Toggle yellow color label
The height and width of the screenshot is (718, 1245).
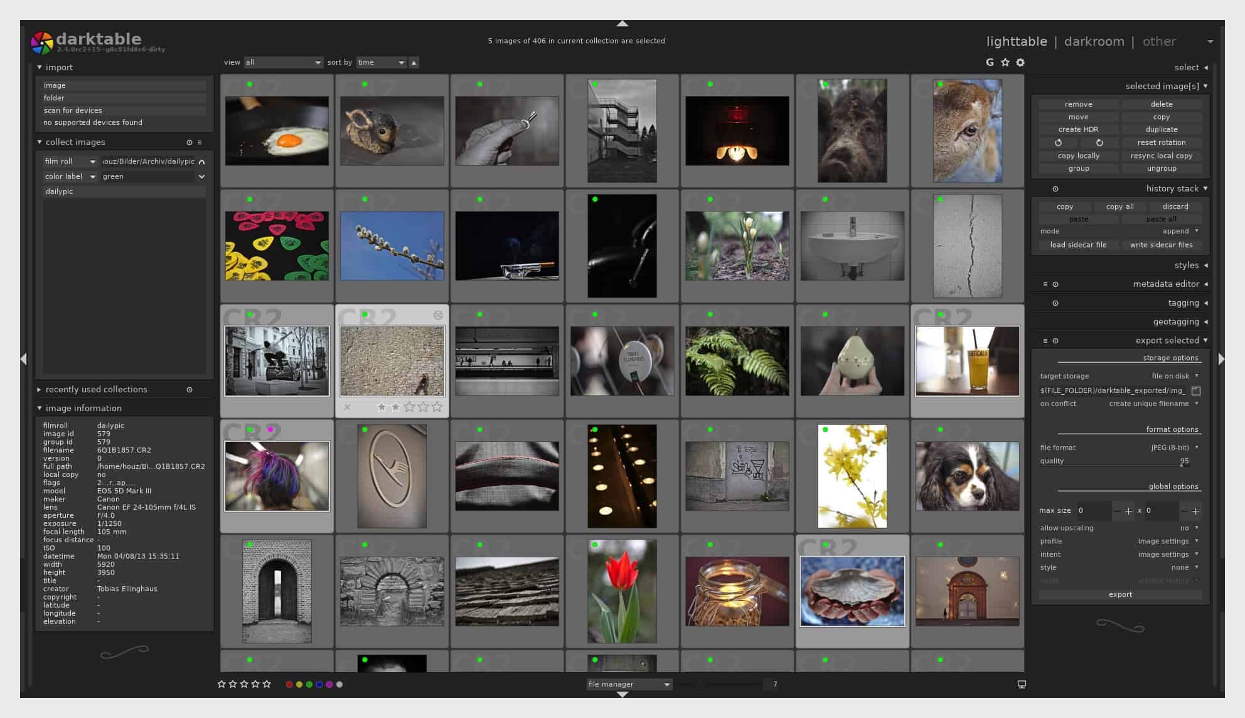point(299,685)
